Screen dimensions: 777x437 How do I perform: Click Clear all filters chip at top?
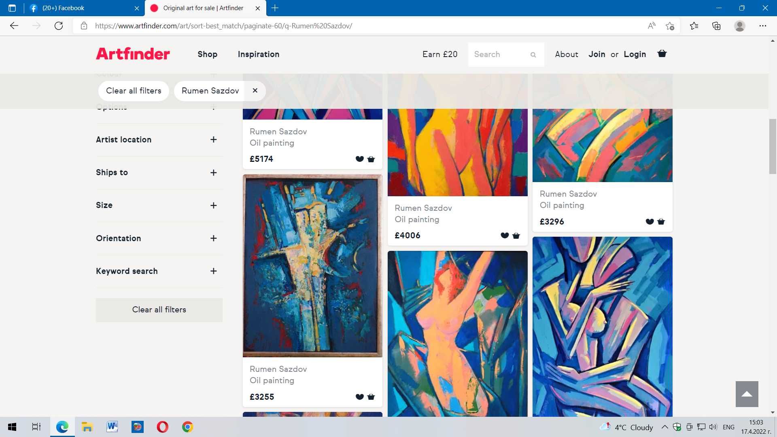click(x=134, y=91)
